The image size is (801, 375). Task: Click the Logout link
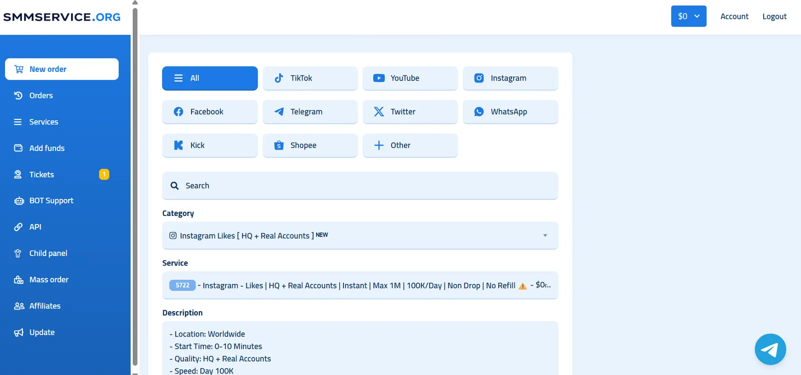click(x=774, y=16)
